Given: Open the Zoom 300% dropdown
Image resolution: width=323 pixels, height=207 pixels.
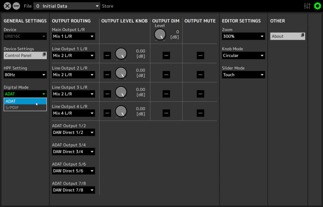Looking at the screenshot, I should tap(243, 36).
